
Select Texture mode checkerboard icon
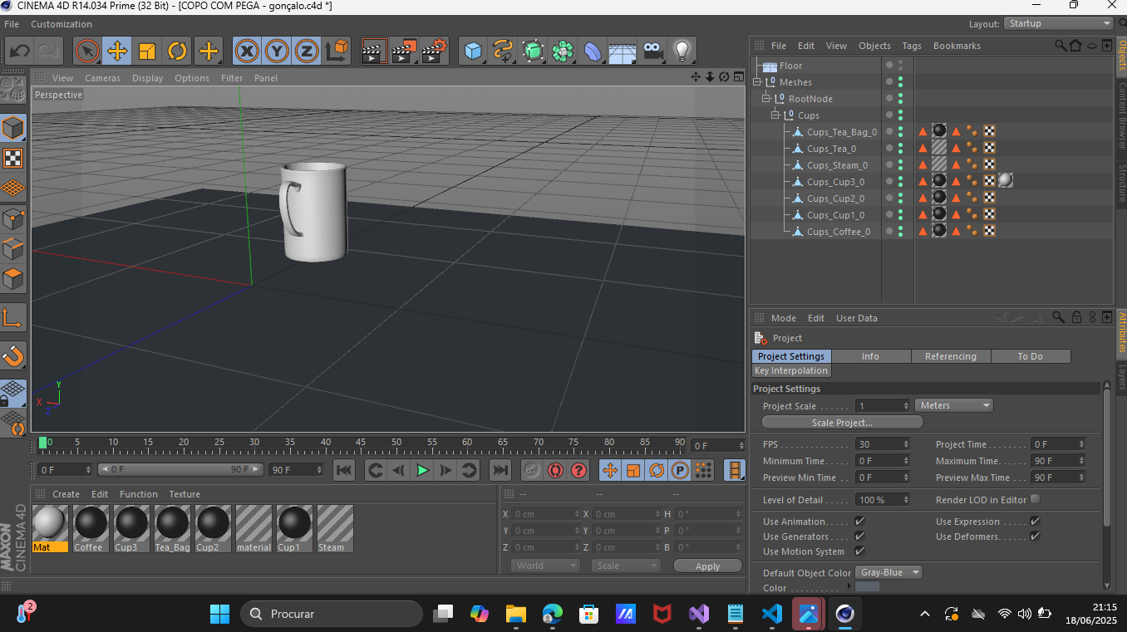[13, 158]
